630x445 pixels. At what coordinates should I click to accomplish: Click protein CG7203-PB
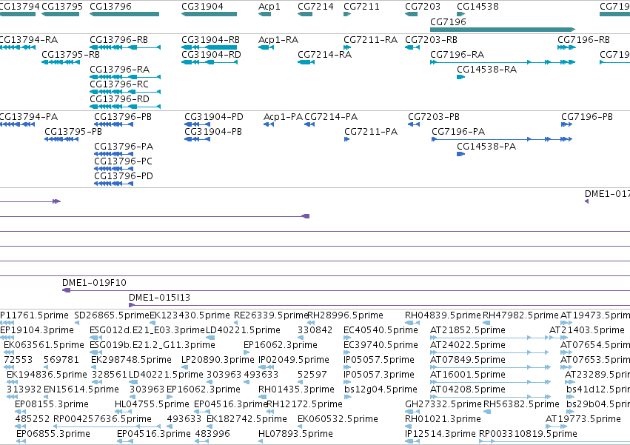[x=414, y=124]
